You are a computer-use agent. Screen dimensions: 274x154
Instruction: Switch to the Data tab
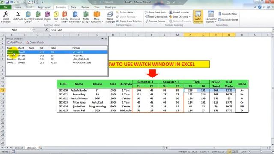pos(73,7)
